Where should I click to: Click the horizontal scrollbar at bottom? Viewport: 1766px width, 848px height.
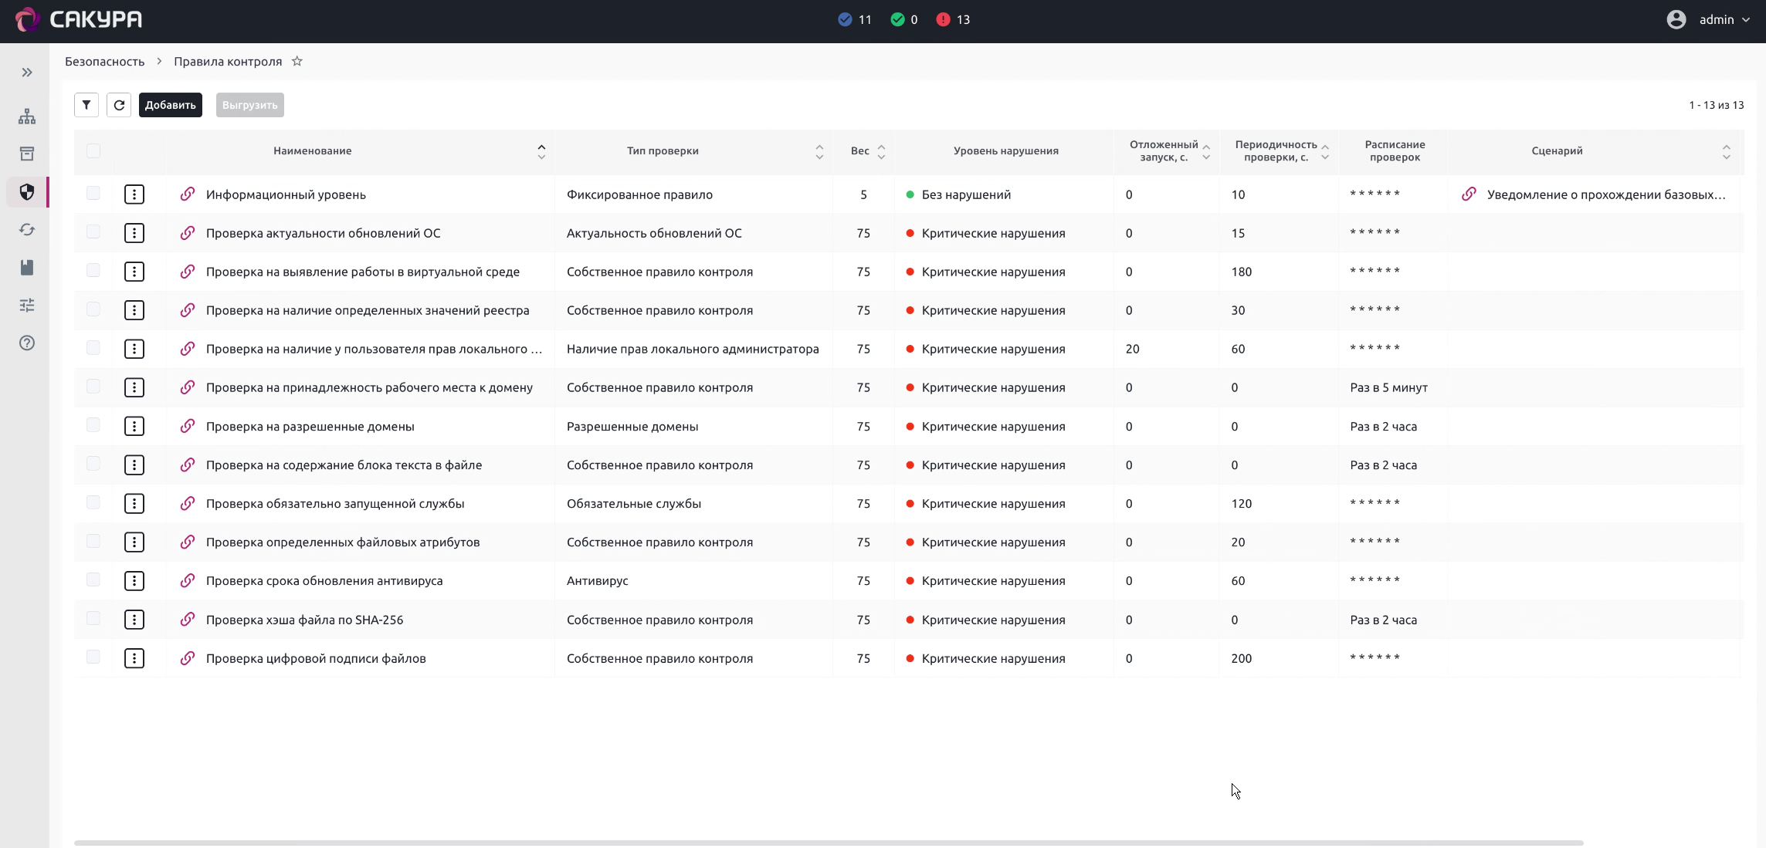coord(829,843)
